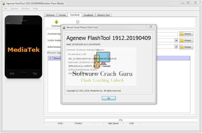Click the 'Agenew FlashTool 1912.20190409' heading text
The image size is (202, 133).
click(109, 38)
